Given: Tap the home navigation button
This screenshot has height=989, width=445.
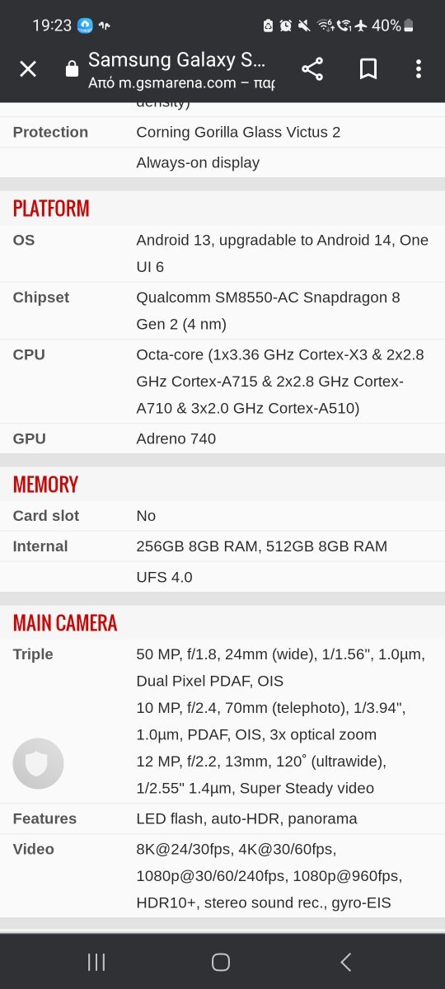Looking at the screenshot, I should pyautogui.click(x=221, y=961).
